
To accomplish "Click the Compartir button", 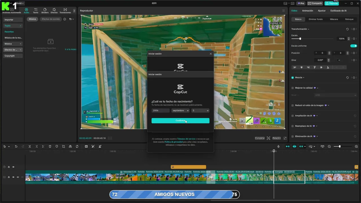I will click(315, 3).
